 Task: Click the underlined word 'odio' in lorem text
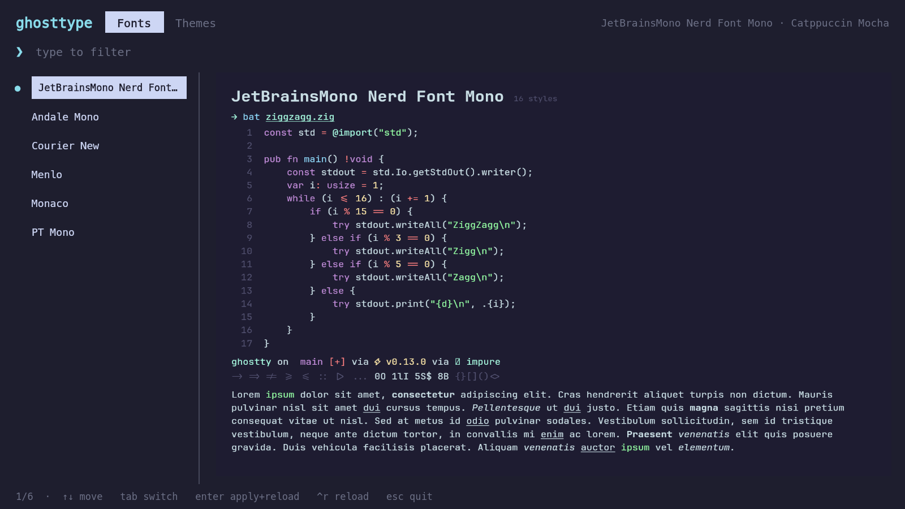[x=477, y=421]
